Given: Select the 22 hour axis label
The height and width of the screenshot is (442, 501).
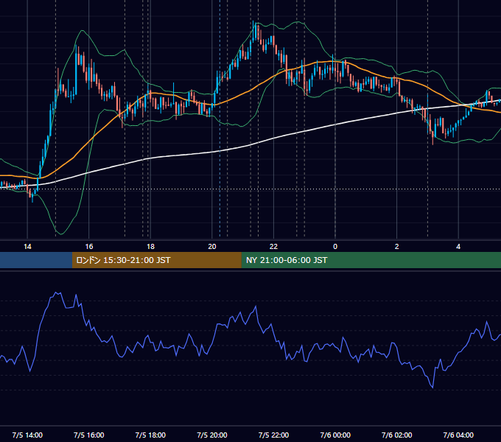Looking at the screenshot, I should point(273,247).
